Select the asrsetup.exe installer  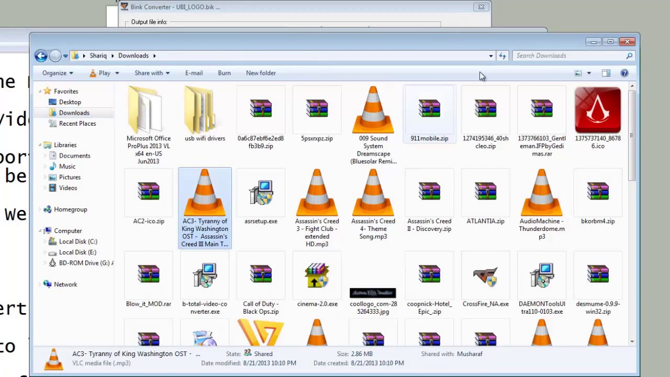pyautogui.click(x=261, y=197)
